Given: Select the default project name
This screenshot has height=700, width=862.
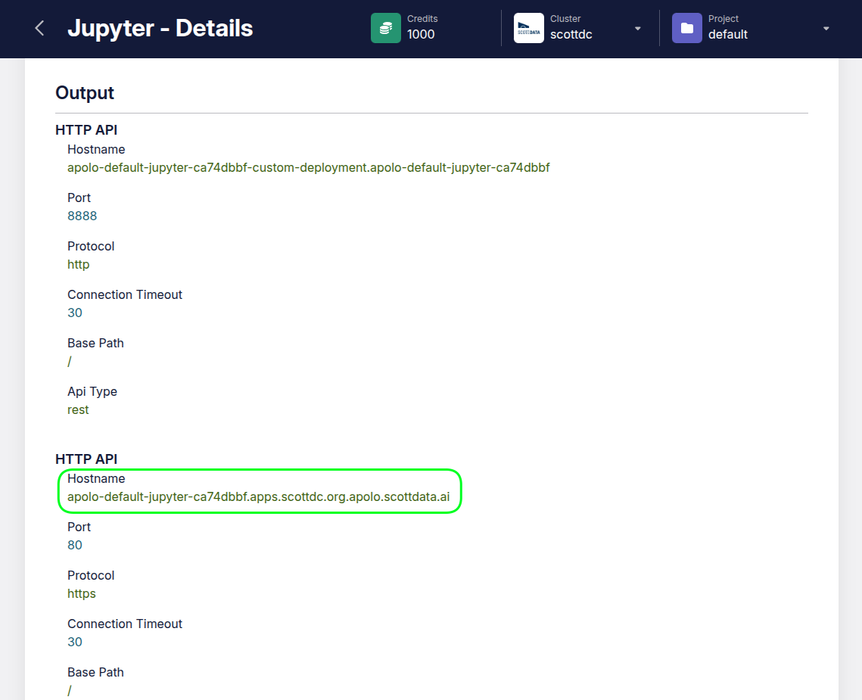Looking at the screenshot, I should pyautogui.click(x=727, y=34).
